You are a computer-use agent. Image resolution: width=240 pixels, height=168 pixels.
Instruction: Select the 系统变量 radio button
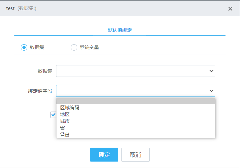coord(74,47)
